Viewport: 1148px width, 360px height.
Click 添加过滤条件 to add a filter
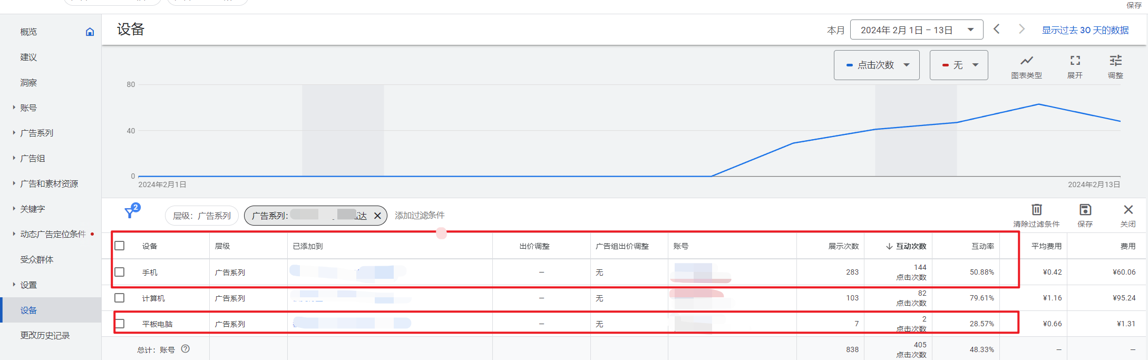click(420, 216)
